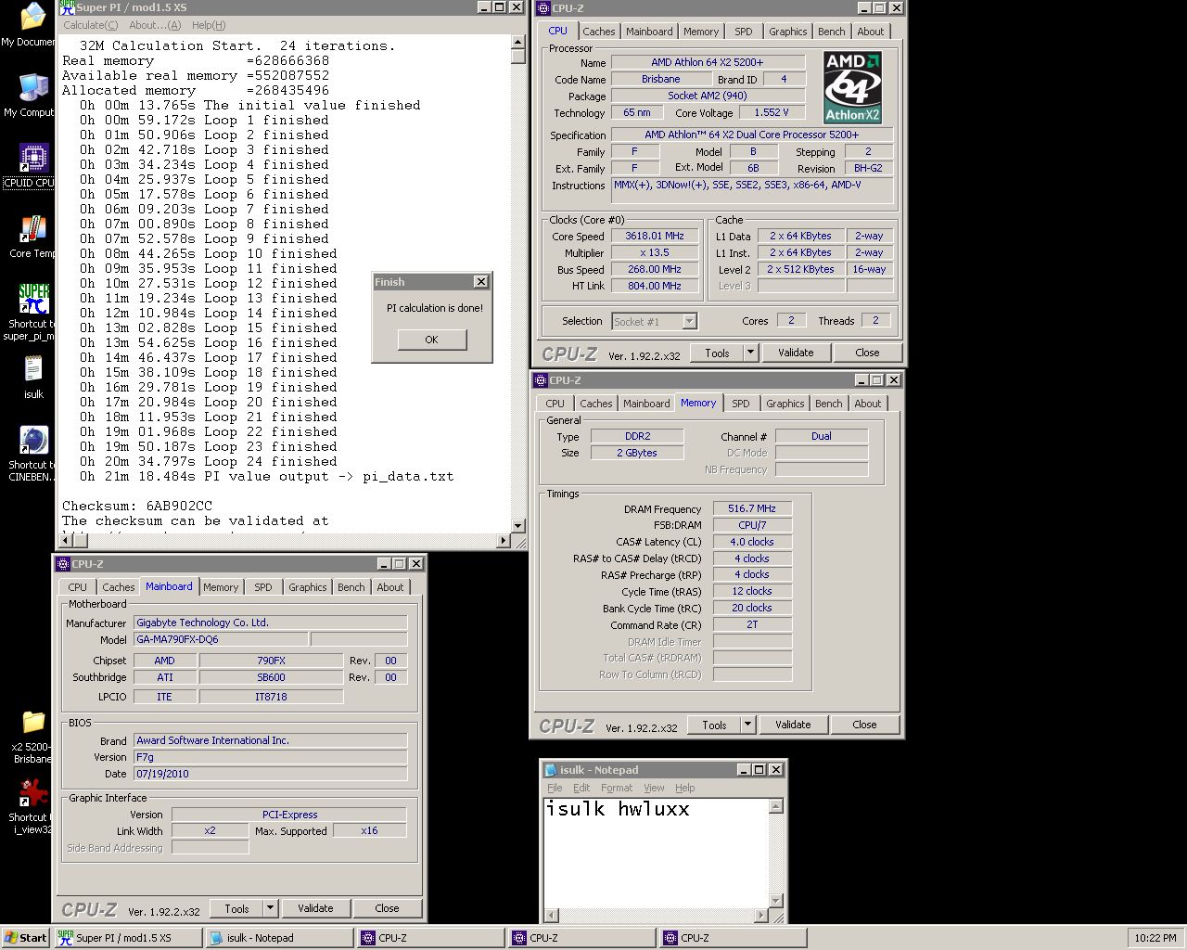Click CAS# Latency 4.0 clocks value
The image size is (1187, 950).
click(753, 542)
